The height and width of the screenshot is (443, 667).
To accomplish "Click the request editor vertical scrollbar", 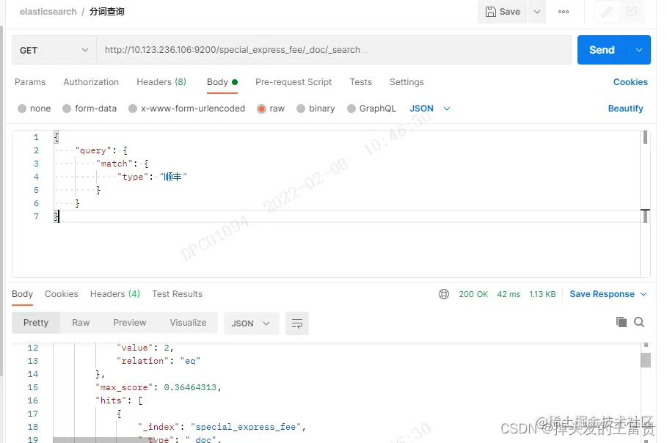I will (x=645, y=137).
